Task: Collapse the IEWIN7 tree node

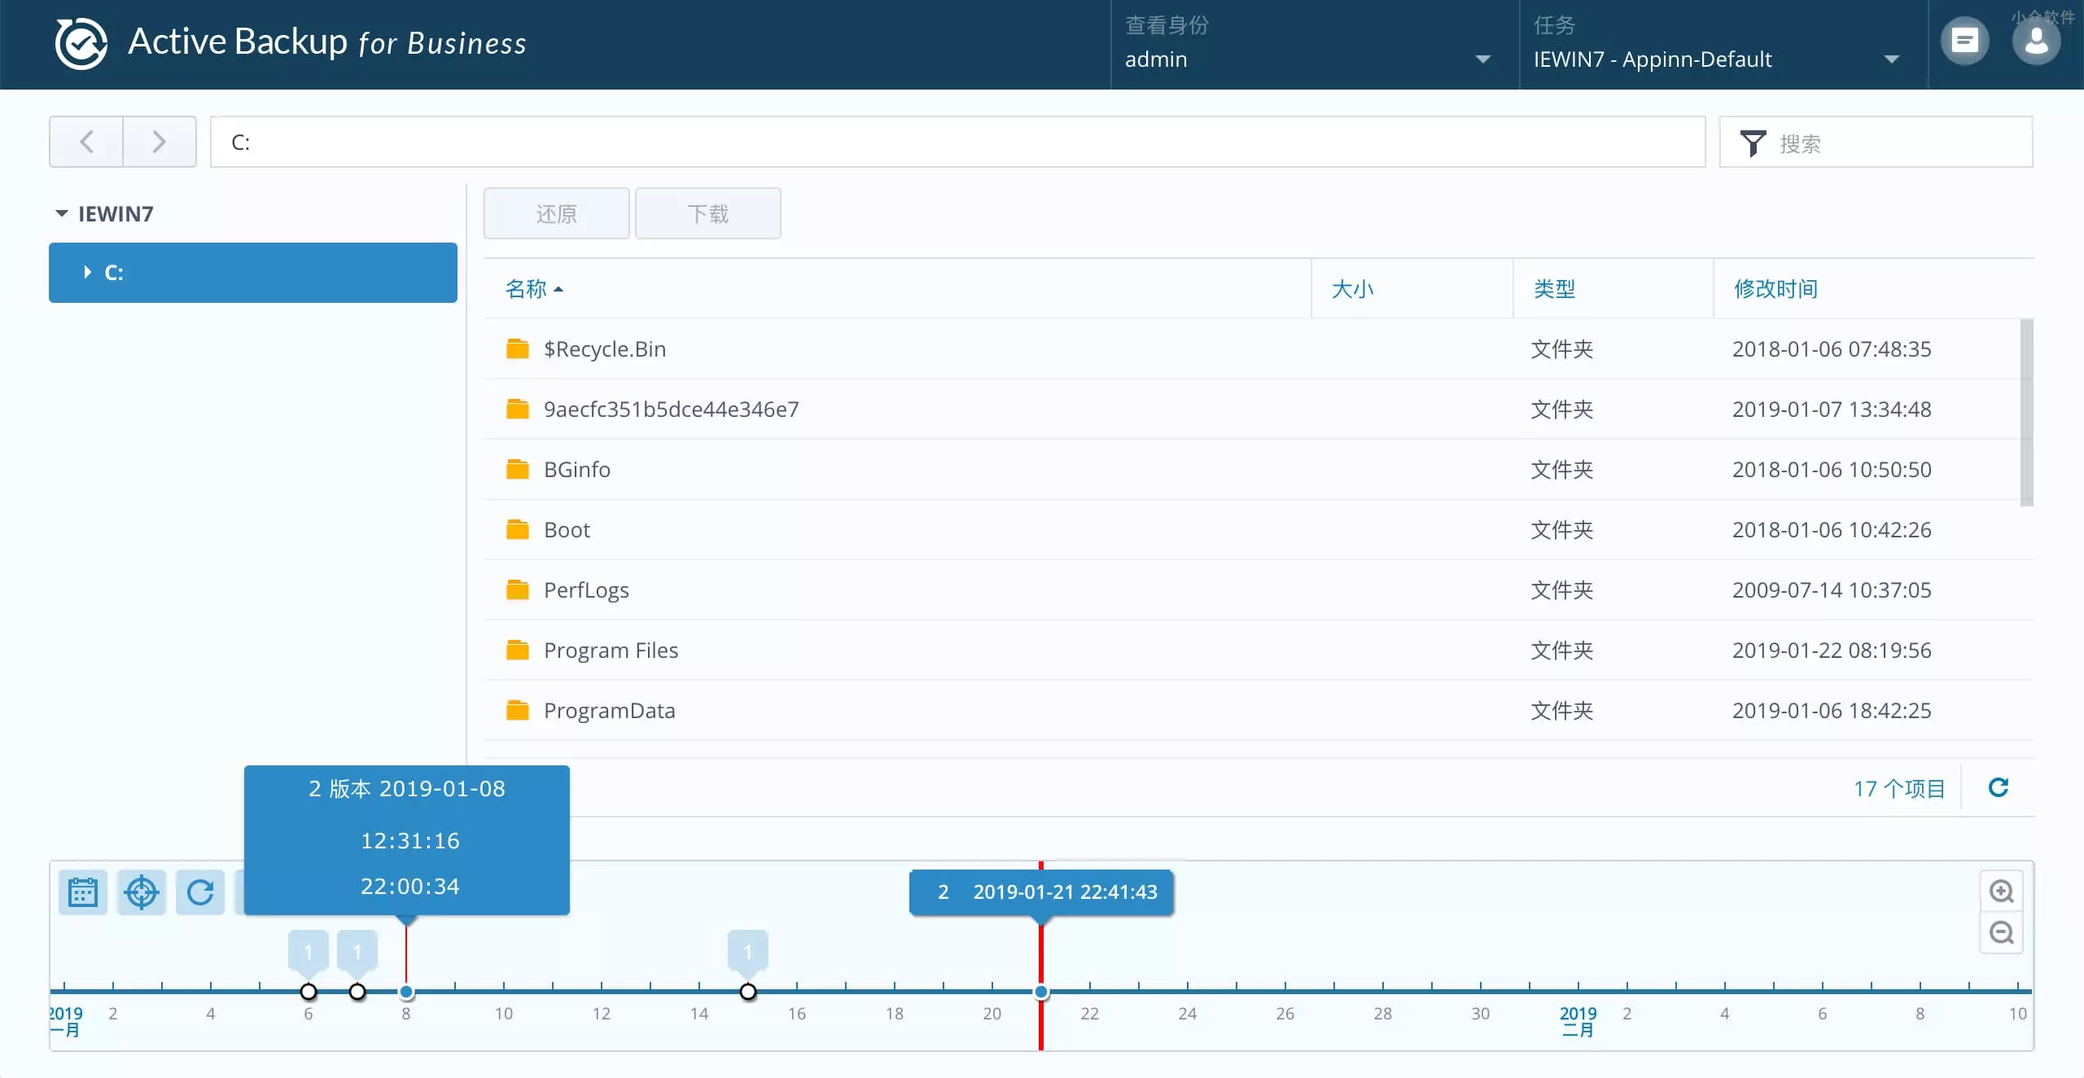Action: click(x=62, y=213)
